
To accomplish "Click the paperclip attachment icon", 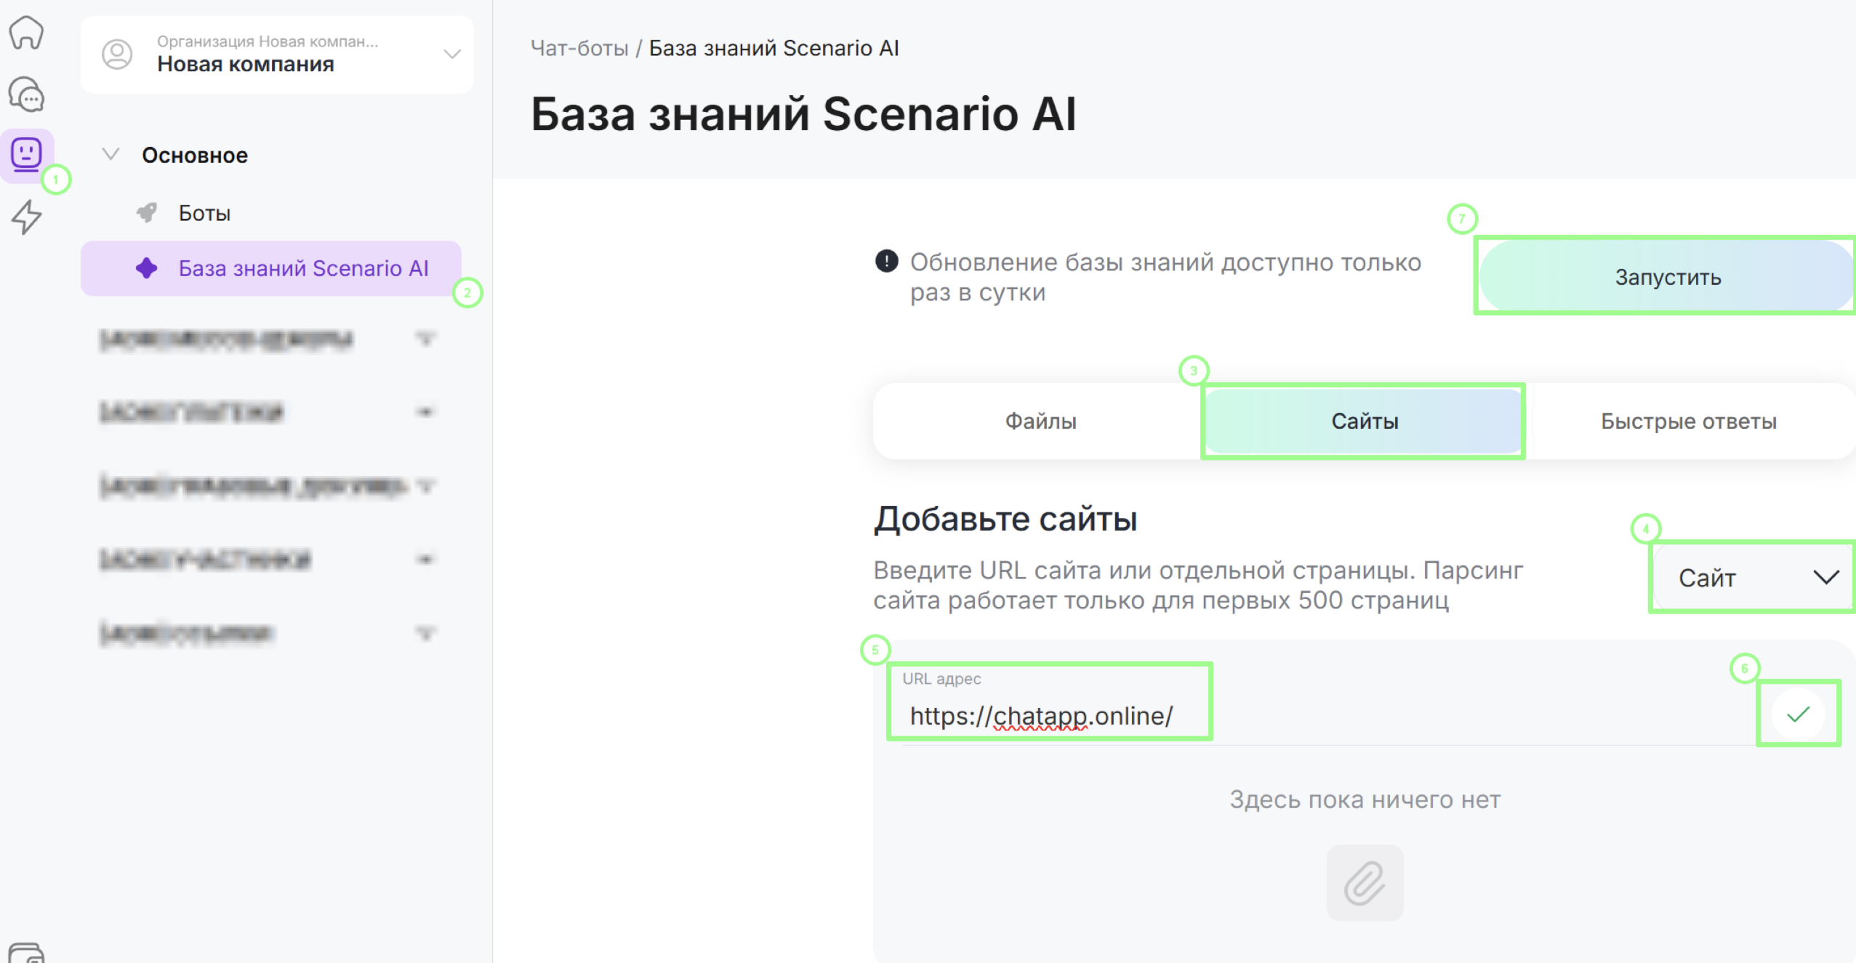I will [1364, 882].
